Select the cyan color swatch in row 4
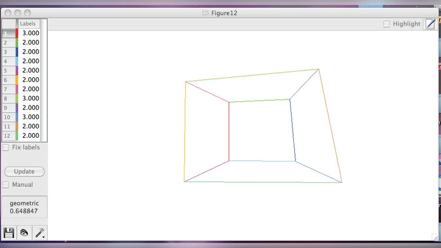441x248 pixels. point(17,61)
